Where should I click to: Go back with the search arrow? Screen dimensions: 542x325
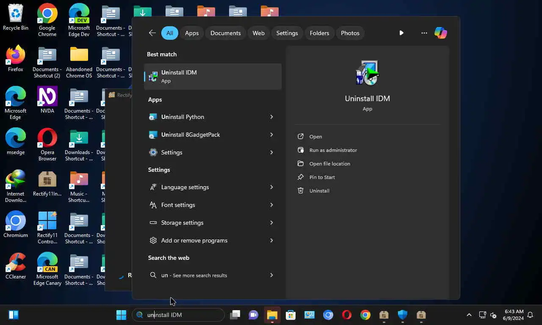click(152, 33)
